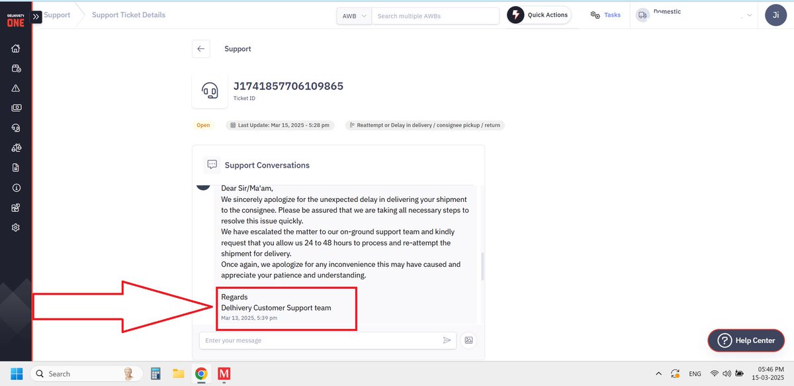
Task: Open the AWB search type dropdown
Action: (x=354, y=16)
